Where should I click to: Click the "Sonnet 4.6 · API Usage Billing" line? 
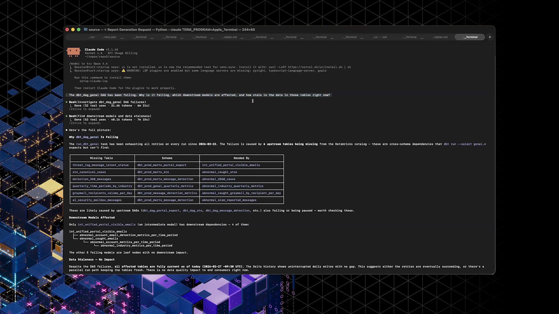coord(111,53)
